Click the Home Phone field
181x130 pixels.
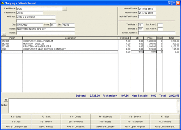pyautogui.click(x=147, y=9)
